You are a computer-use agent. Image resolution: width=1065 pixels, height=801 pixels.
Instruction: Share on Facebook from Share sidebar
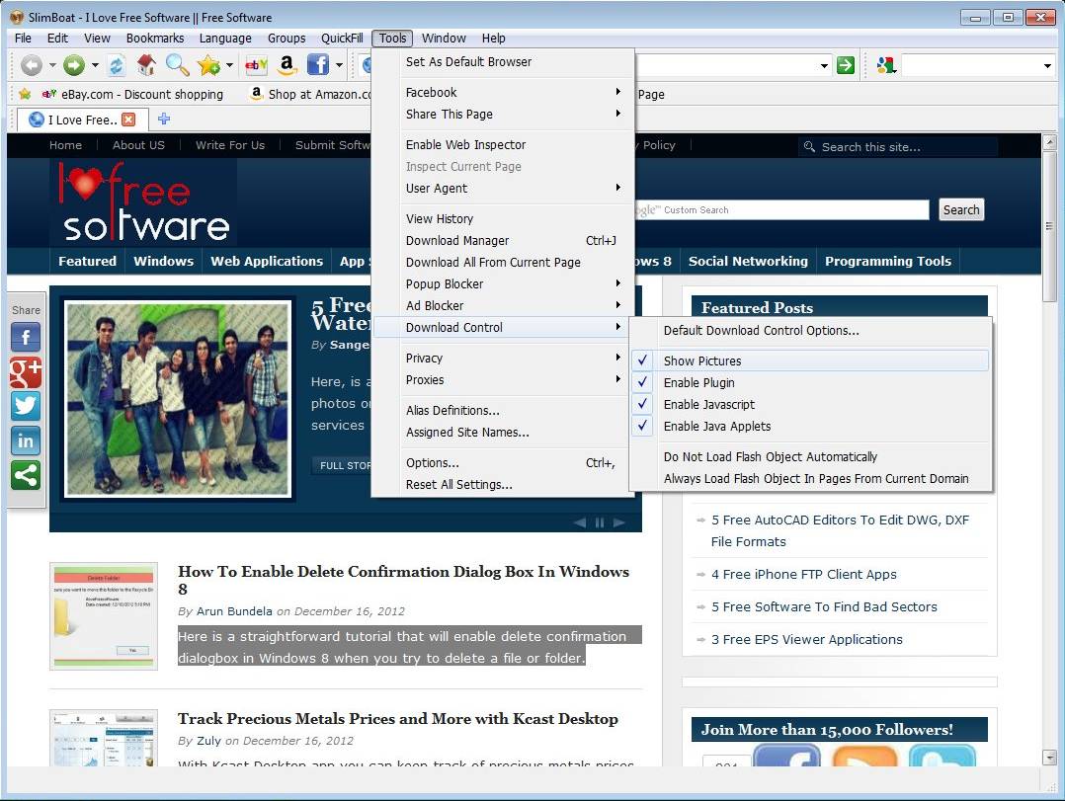[x=25, y=338]
